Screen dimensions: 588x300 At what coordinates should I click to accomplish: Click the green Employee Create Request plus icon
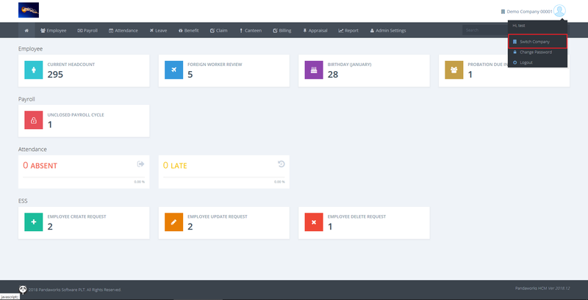35,222
